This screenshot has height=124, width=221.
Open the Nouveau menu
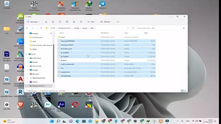coord(33,22)
